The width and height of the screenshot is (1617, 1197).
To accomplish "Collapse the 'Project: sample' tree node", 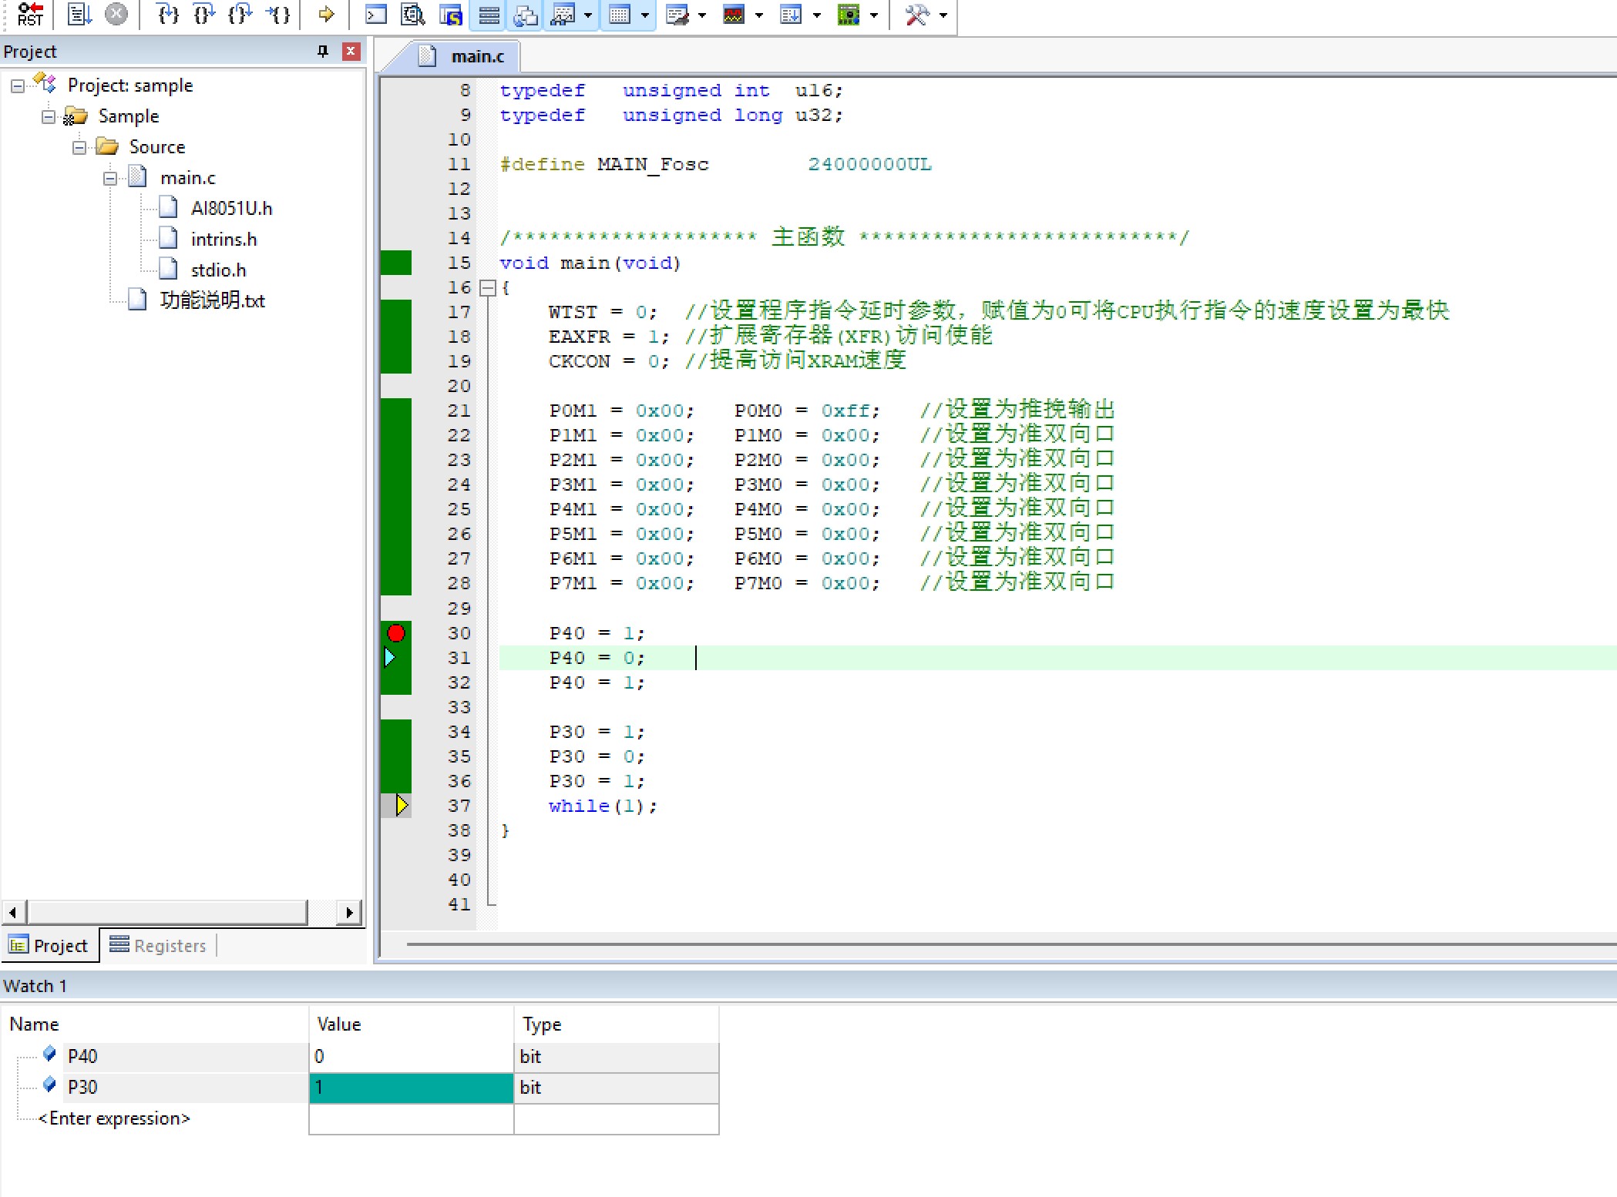I will 17,85.
